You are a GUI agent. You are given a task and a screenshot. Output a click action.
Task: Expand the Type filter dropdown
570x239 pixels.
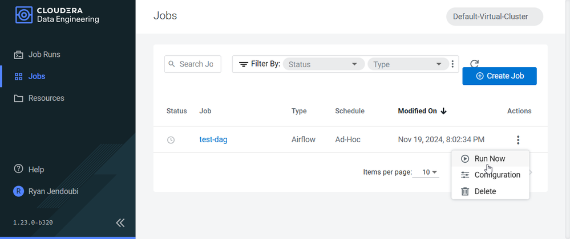coord(408,64)
